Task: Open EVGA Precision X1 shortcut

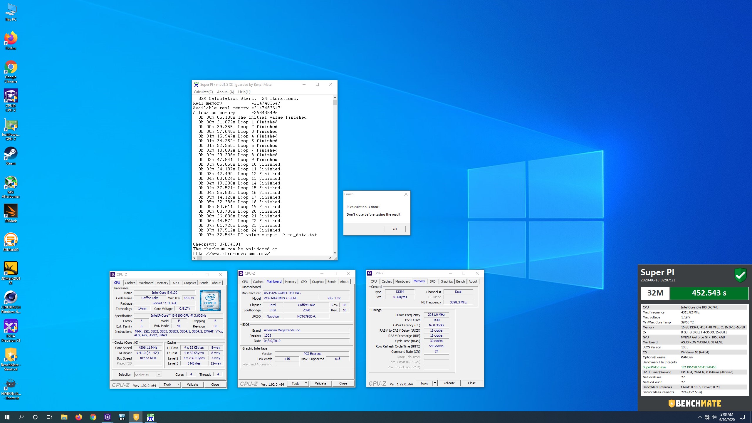Action: click(11, 331)
